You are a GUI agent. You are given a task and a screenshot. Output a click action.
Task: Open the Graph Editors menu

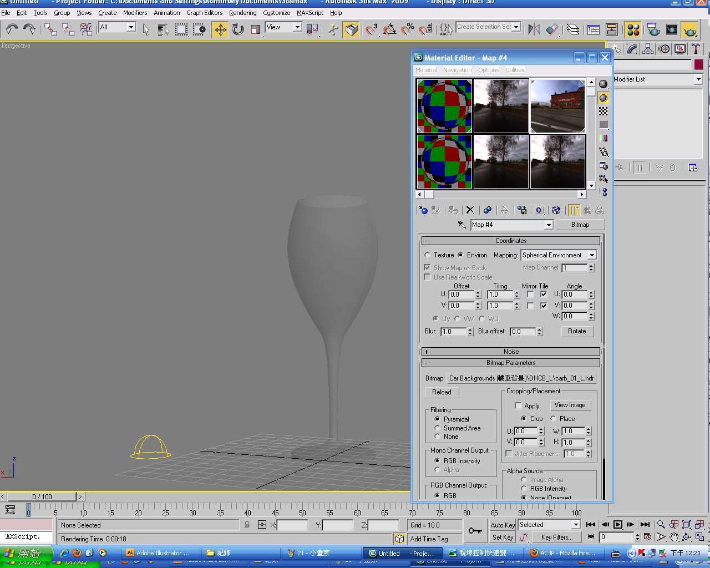point(204,13)
